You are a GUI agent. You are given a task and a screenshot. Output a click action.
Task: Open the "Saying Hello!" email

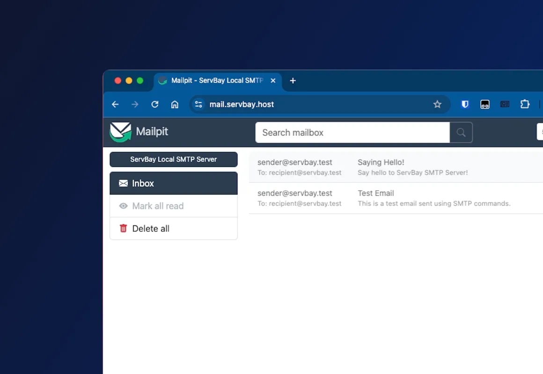381,162
